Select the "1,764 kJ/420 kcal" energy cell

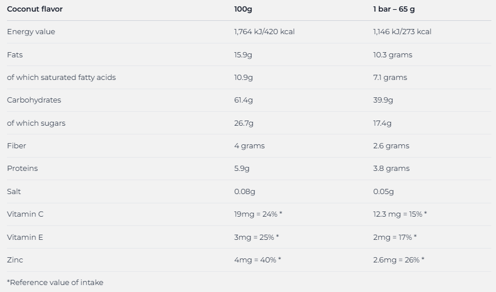[x=265, y=32]
